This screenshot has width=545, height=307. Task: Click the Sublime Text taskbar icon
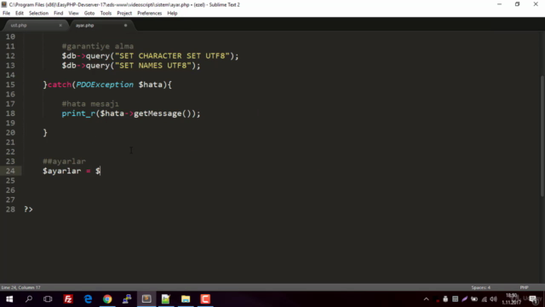[x=146, y=299]
